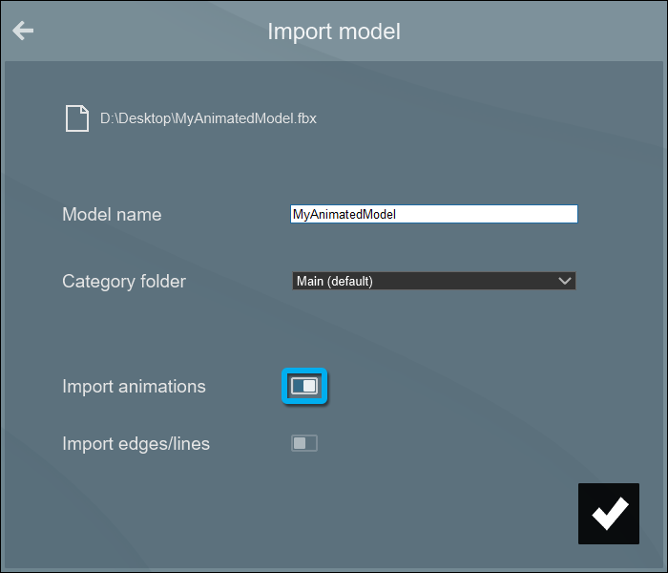This screenshot has width=668, height=573.
Task: Click the Import edges/lines label
Action: 136,444
